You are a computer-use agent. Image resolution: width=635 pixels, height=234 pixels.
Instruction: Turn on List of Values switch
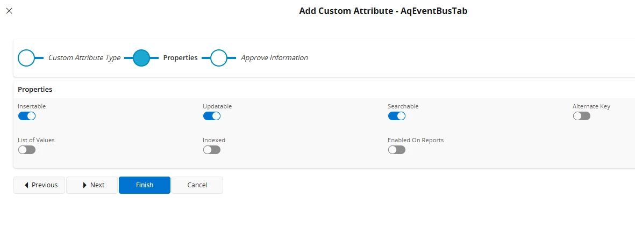click(27, 150)
